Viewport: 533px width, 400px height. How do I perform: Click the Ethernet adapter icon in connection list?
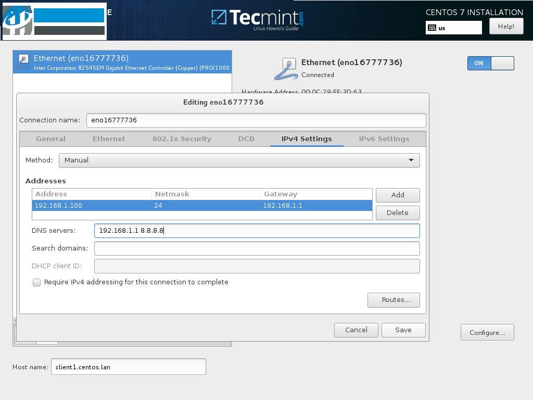point(22,61)
